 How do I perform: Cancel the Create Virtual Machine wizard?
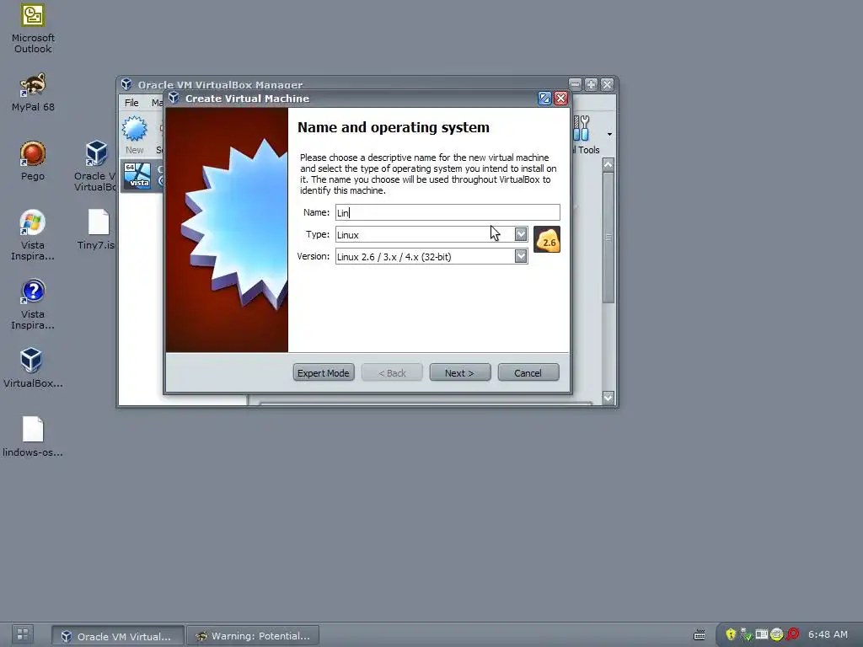pos(528,372)
